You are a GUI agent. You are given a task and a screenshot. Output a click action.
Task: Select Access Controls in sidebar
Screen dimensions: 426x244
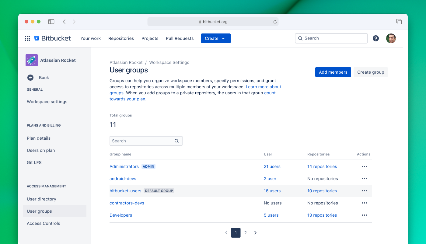(x=44, y=223)
